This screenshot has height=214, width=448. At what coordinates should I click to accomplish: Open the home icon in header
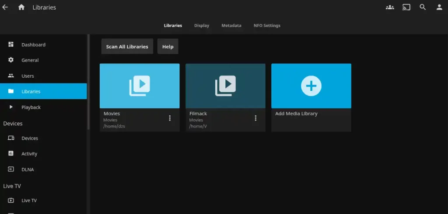pyautogui.click(x=21, y=7)
